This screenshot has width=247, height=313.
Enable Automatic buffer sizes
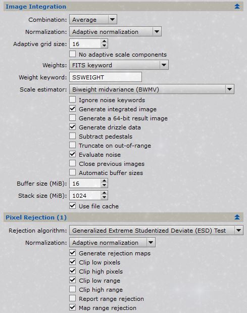point(73,172)
